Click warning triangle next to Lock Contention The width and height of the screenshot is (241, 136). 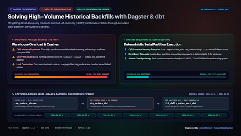[x=13, y=64]
